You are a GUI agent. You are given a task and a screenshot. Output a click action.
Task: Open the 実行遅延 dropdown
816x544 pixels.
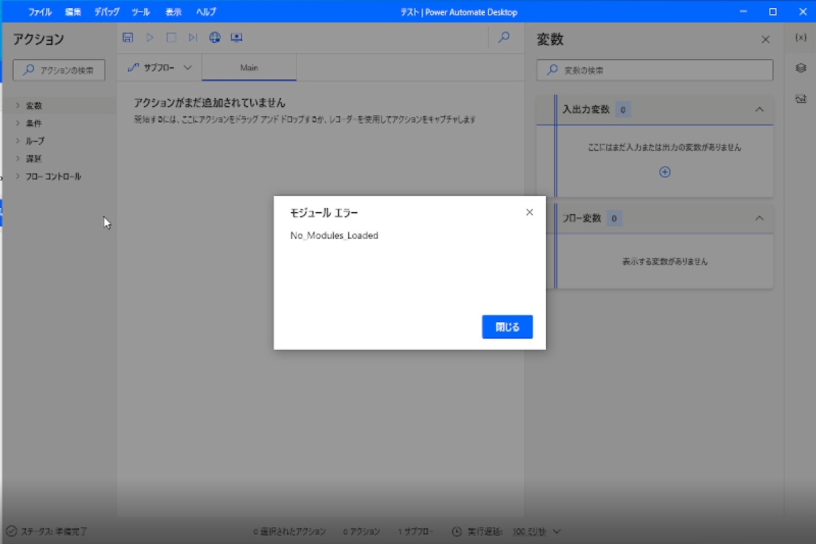tap(556, 531)
